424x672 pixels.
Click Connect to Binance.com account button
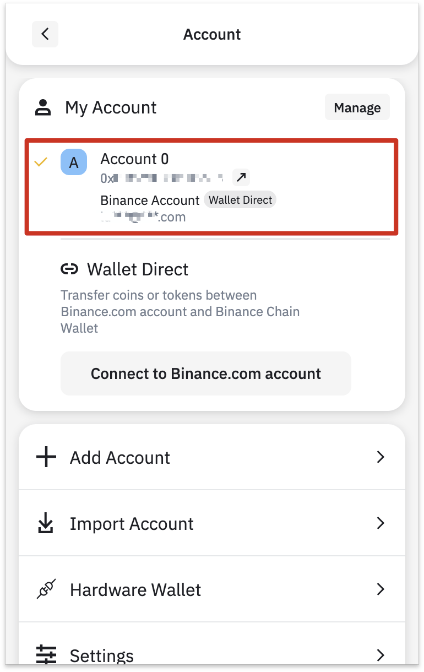(x=206, y=373)
